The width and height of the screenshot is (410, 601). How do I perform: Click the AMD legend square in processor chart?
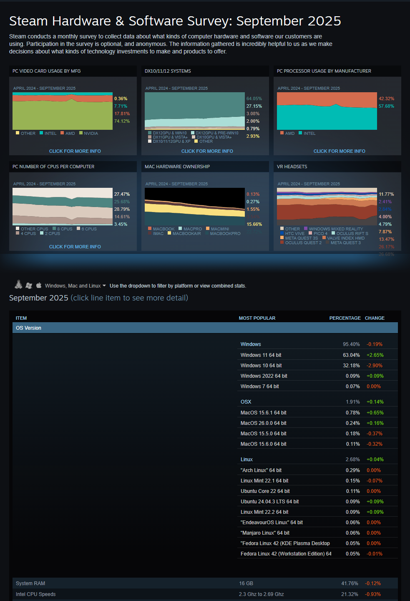(x=282, y=133)
